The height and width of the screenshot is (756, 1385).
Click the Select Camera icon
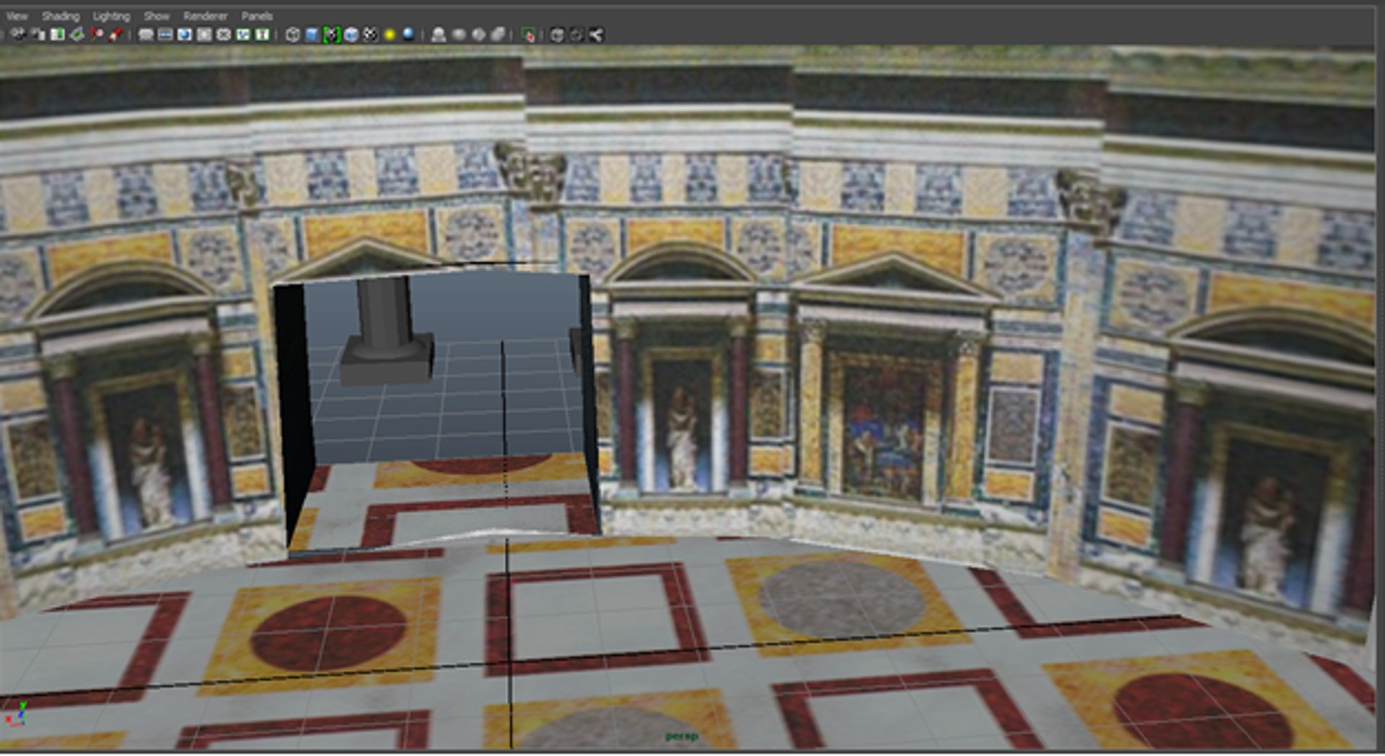click(18, 35)
